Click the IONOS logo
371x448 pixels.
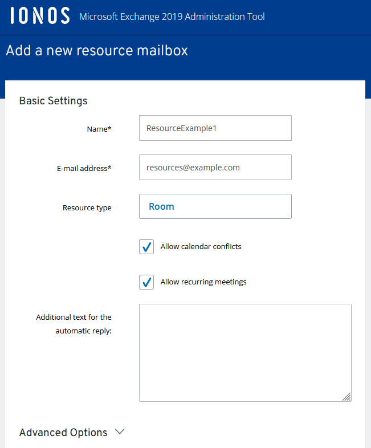40,15
